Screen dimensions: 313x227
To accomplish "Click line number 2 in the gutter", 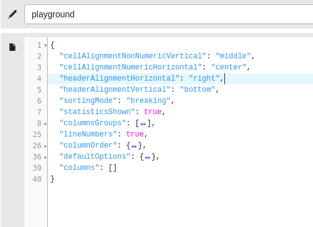I will point(39,56).
